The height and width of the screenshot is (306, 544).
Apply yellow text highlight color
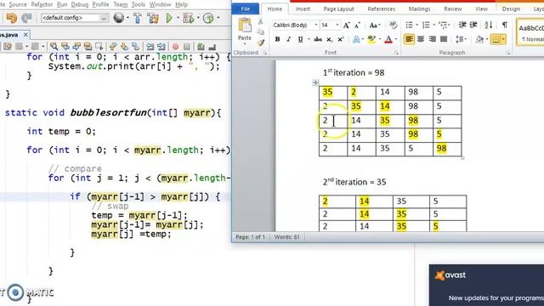point(371,39)
